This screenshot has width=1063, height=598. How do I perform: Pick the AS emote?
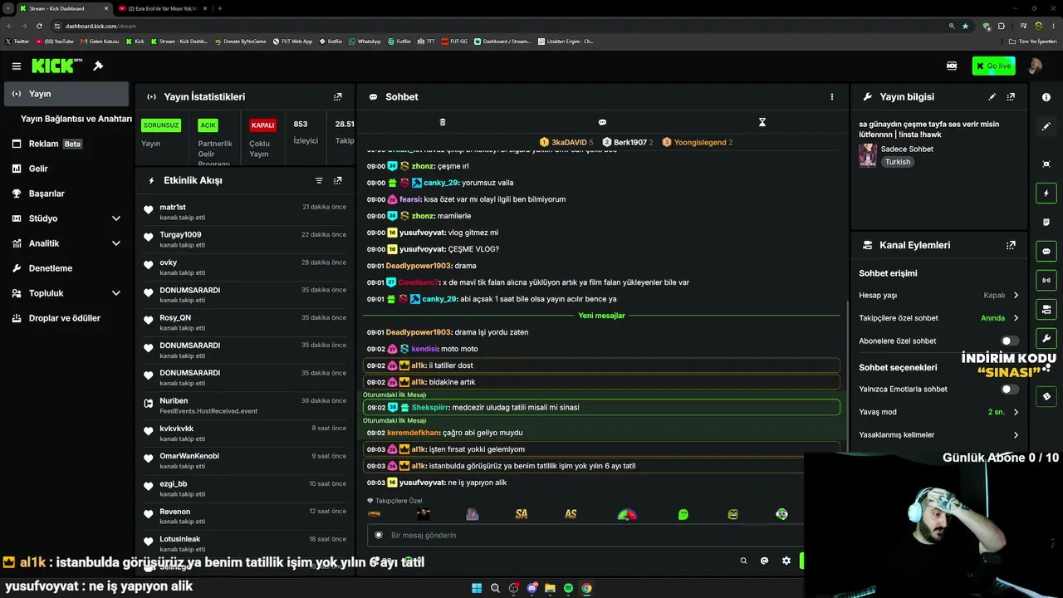pyautogui.click(x=571, y=514)
